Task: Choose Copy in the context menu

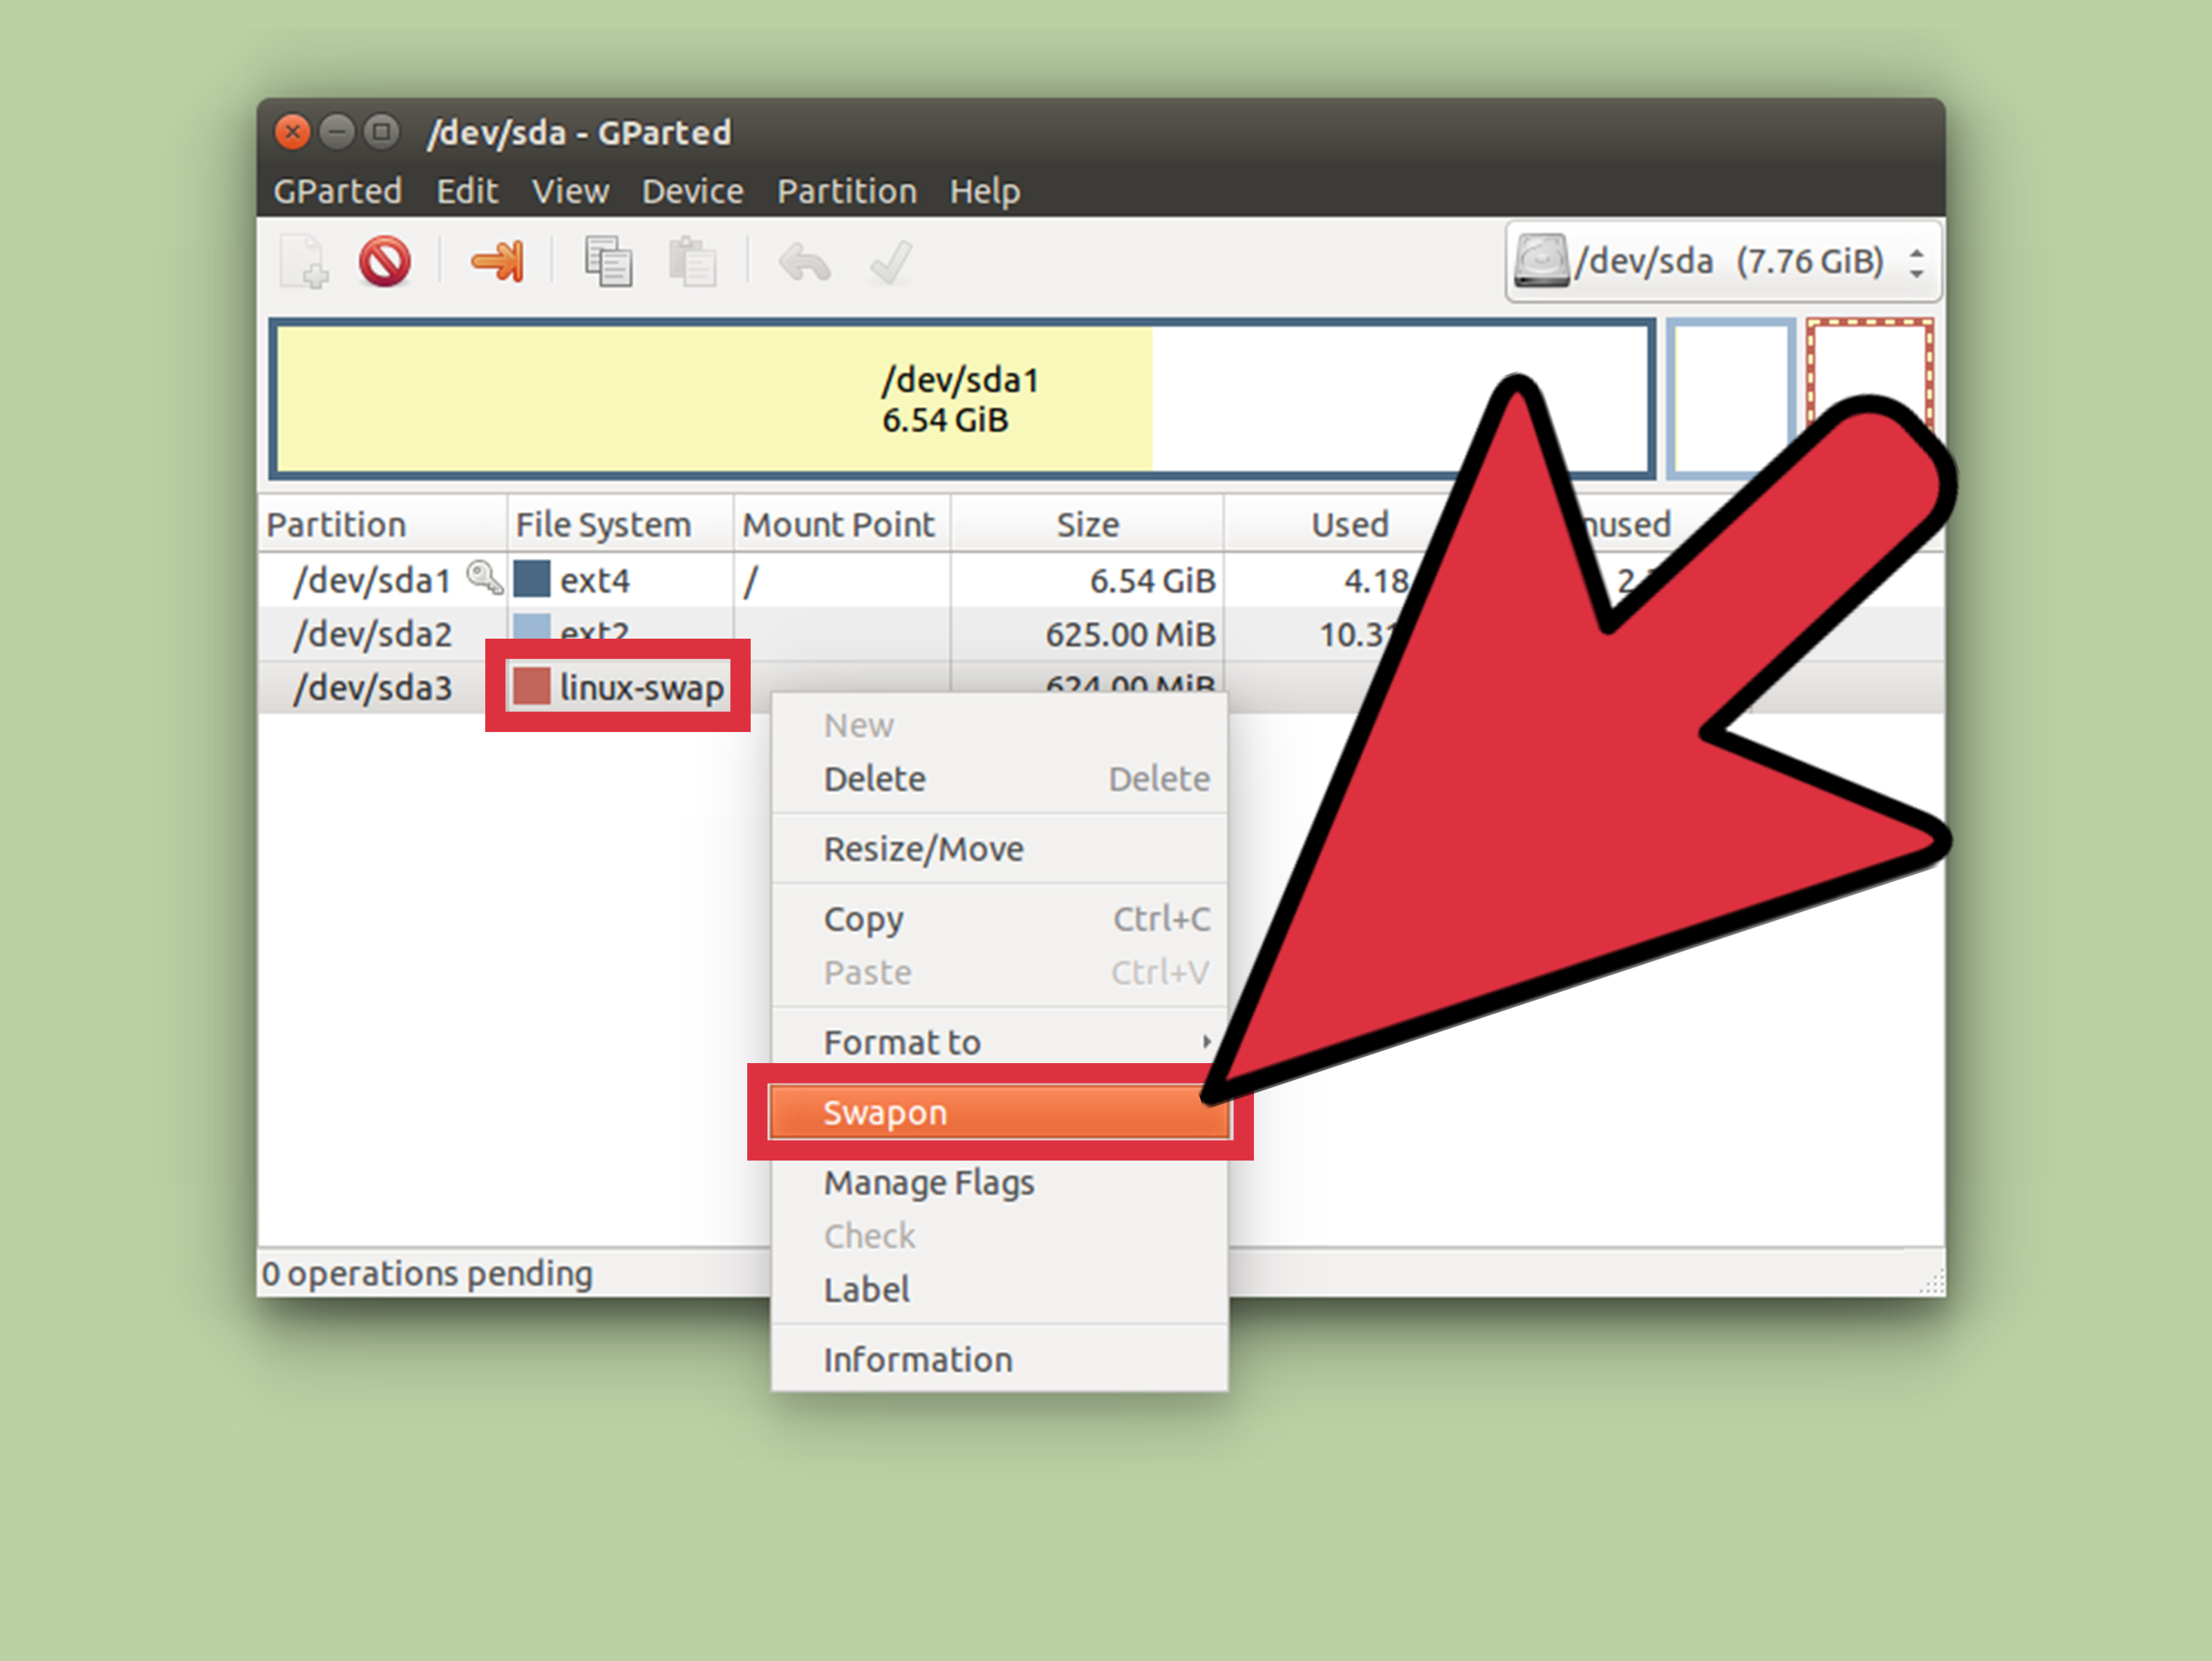Action: click(1000, 919)
